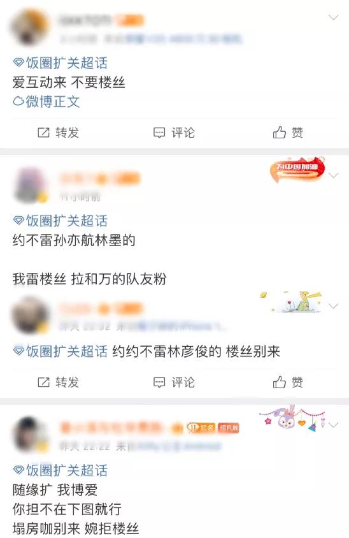Open chevron menu beside bunny banner
349x538 pixels.
[x=334, y=425]
